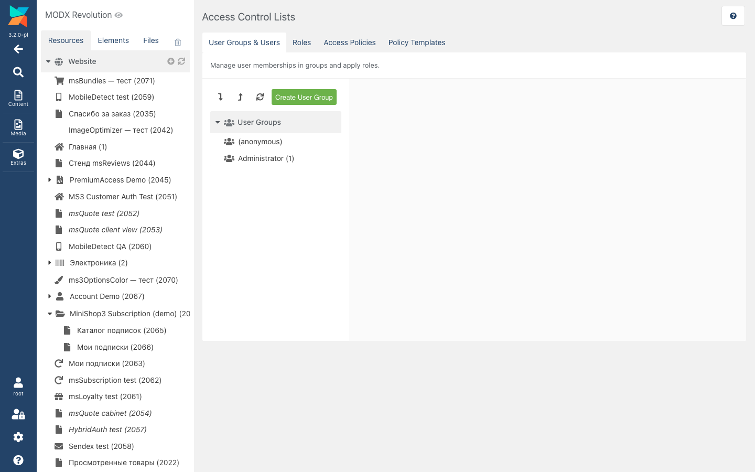
Task: Click the MODX logo icon
Action: [x=18, y=16]
